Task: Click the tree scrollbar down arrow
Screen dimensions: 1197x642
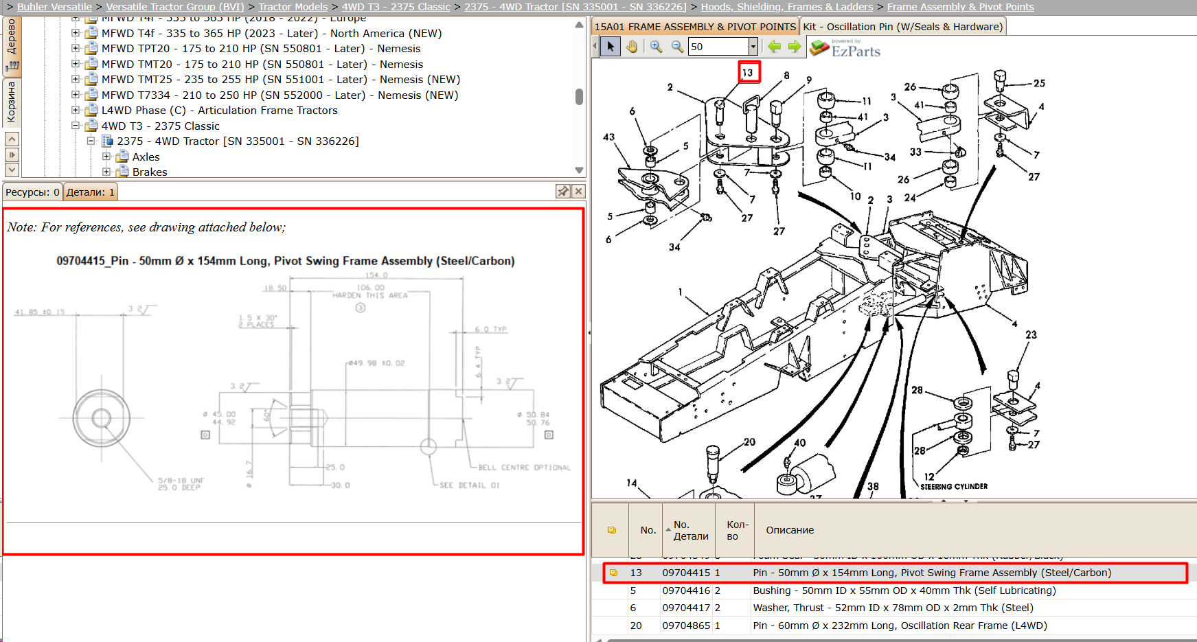Action: tap(579, 170)
